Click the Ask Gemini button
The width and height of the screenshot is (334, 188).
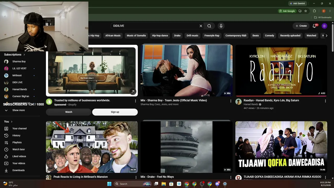click(x=297, y=3)
